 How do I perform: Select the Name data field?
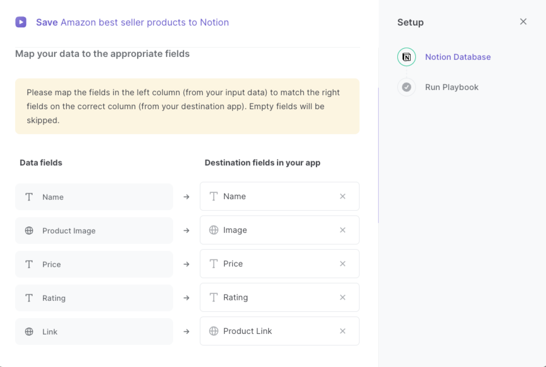94,197
